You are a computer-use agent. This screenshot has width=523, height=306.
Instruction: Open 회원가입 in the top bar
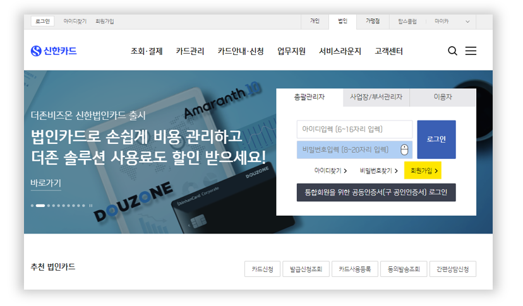click(104, 21)
